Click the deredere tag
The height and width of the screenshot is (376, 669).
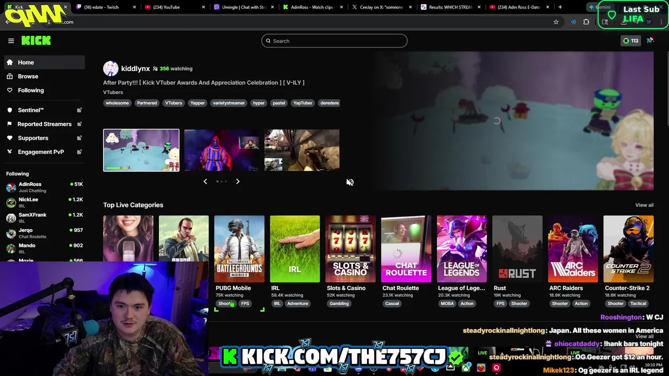[329, 103]
